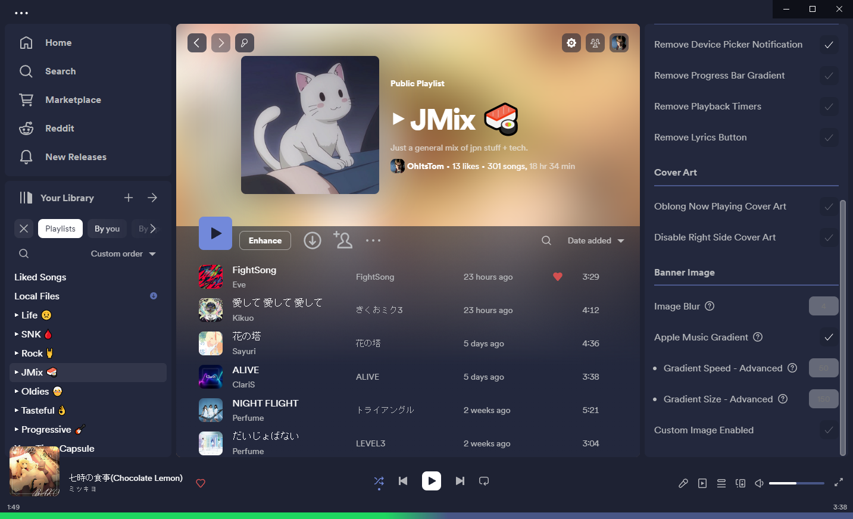853x519 pixels.
Task: Create a playlist with the plus icon
Action: coord(129,198)
